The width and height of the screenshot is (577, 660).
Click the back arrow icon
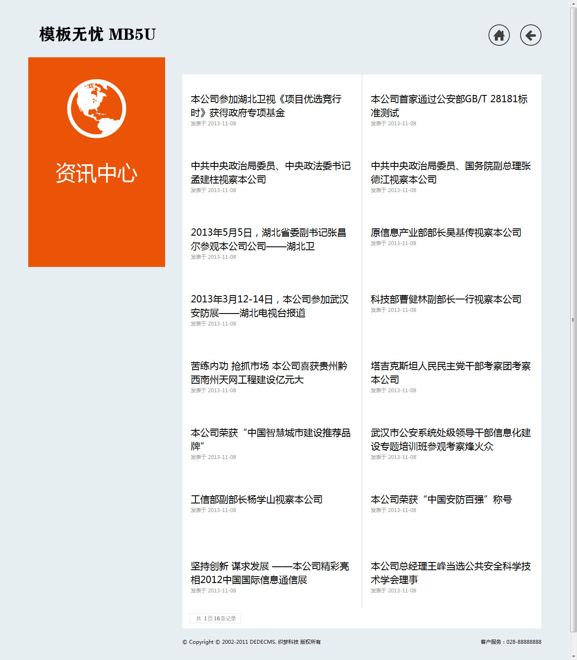point(530,35)
